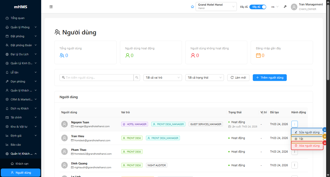330x177 pixels.
Task: Open actions menu for Dinh Quang row
Action: [294, 165]
